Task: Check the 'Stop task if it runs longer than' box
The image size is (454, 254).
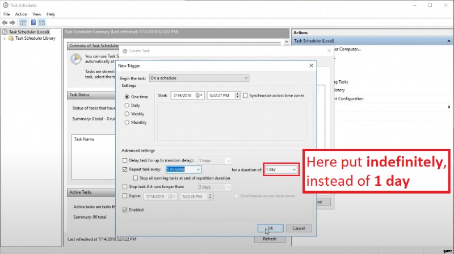Action: pos(125,186)
